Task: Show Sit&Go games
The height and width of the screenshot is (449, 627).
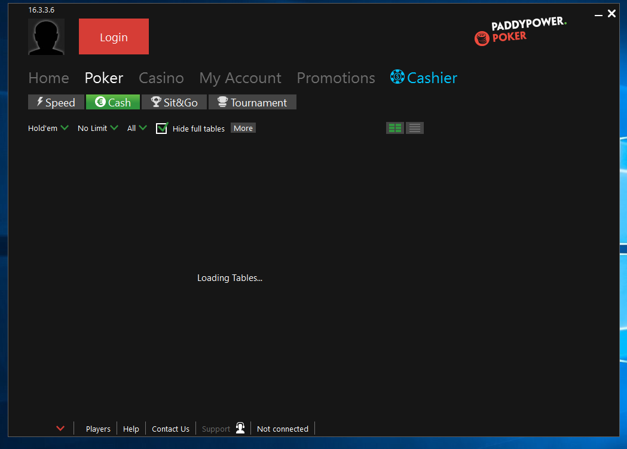Action: tap(175, 102)
